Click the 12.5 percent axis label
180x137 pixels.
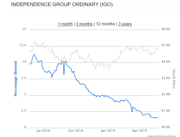[23, 45]
